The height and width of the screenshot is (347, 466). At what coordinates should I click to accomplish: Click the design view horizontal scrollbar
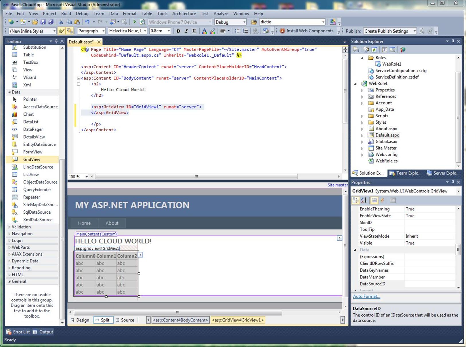click(178, 312)
